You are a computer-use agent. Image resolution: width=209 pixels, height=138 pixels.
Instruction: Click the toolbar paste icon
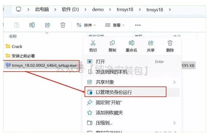(x=17, y=25)
